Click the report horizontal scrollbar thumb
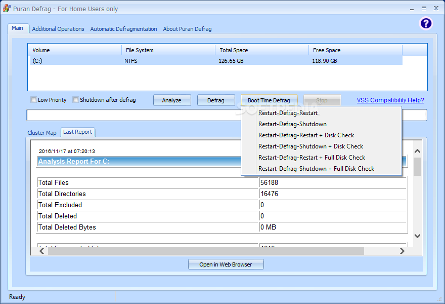 206,251
